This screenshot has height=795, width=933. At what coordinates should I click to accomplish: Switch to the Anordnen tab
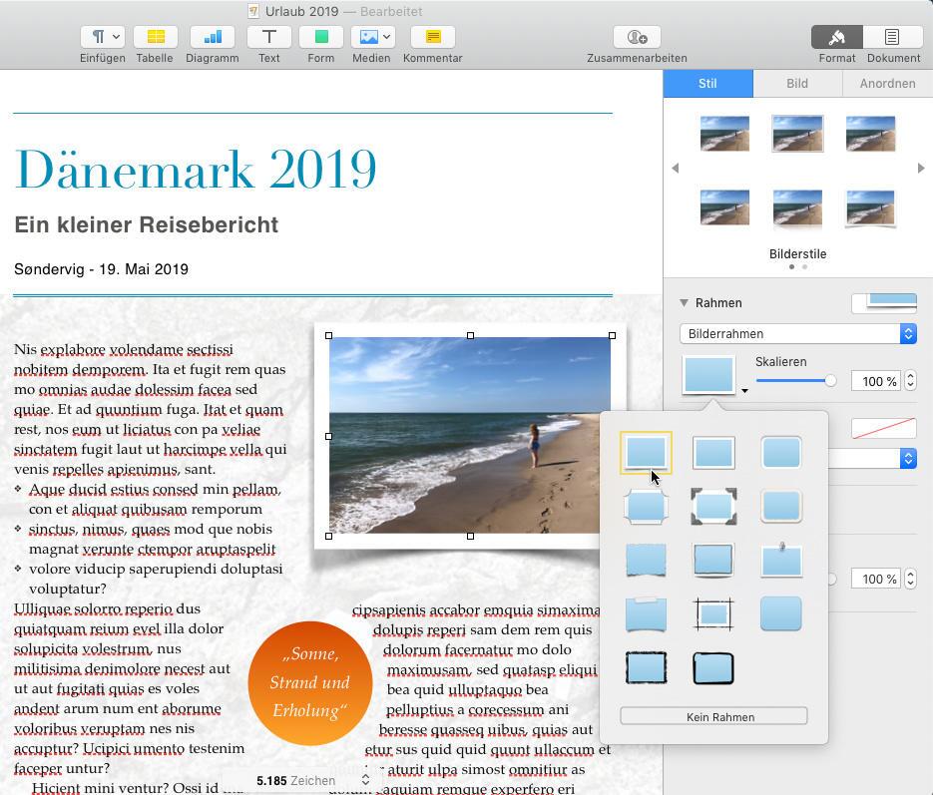click(x=887, y=84)
